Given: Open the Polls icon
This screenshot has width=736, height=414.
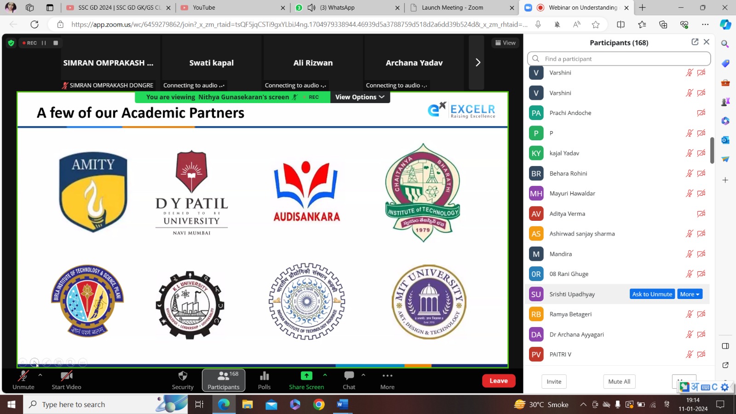Looking at the screenshot, I should [264, 376].
